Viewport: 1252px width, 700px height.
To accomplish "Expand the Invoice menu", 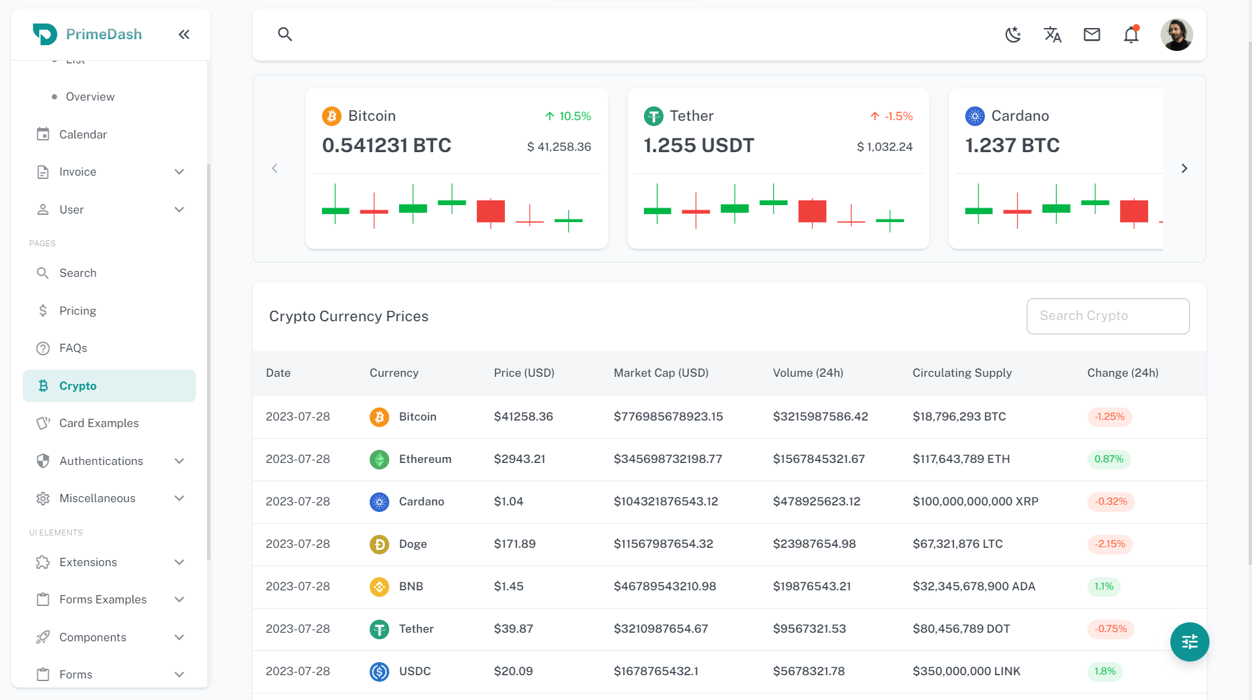I will pos(110,172).
